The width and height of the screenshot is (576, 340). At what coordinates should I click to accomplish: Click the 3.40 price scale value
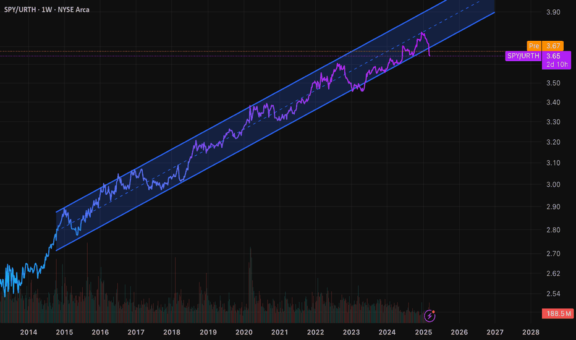point(553,102)
